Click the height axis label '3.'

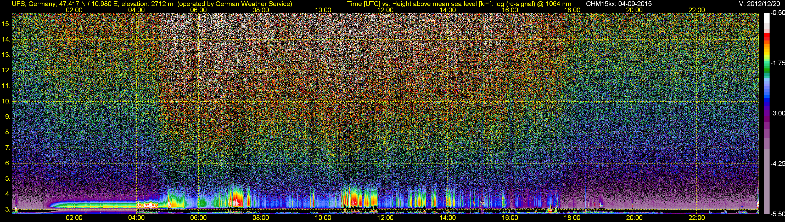8,209
